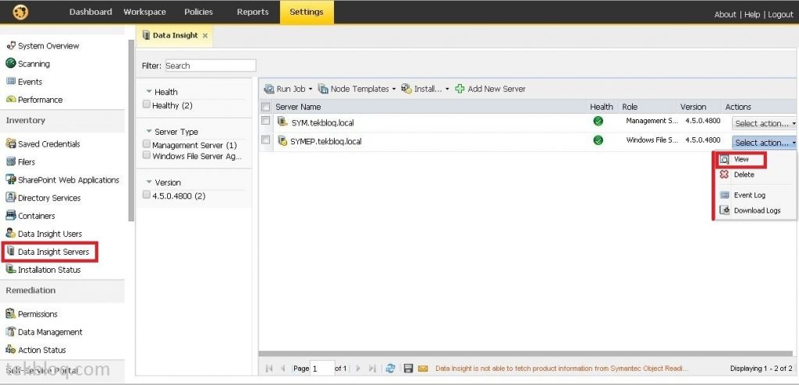Click the Events icon in the sidebar
799x385 pixels.
[x=11, y=82]
